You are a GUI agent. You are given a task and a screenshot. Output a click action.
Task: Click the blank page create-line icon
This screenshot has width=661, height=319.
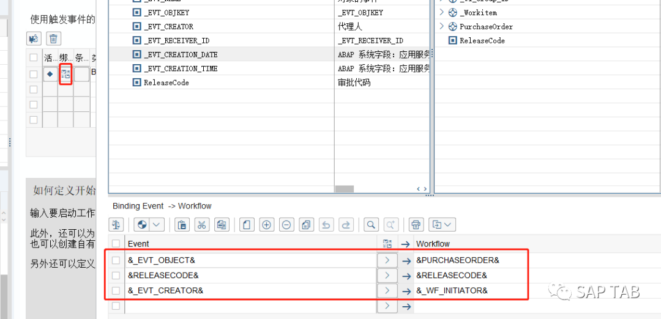click(x=247, y=225)
